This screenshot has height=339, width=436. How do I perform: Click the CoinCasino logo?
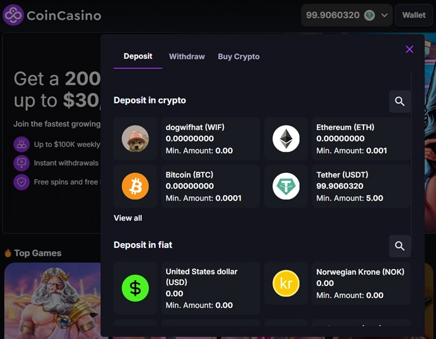pyautogui.click(x=52, y=15)
